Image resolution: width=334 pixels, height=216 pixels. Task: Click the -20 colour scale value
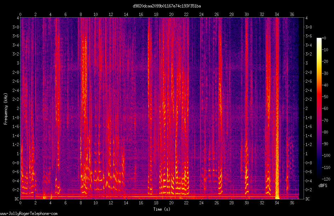[x=325, y=62]
